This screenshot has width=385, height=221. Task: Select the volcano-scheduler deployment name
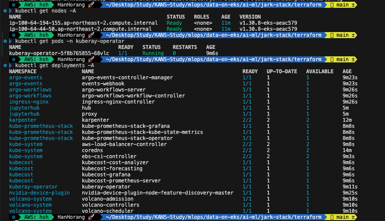[107, 211]
